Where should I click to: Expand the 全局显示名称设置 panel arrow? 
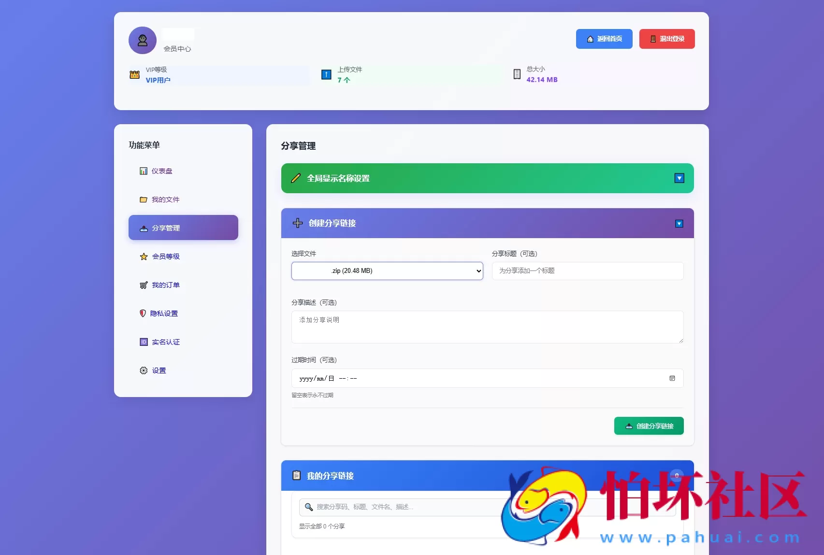679,178
